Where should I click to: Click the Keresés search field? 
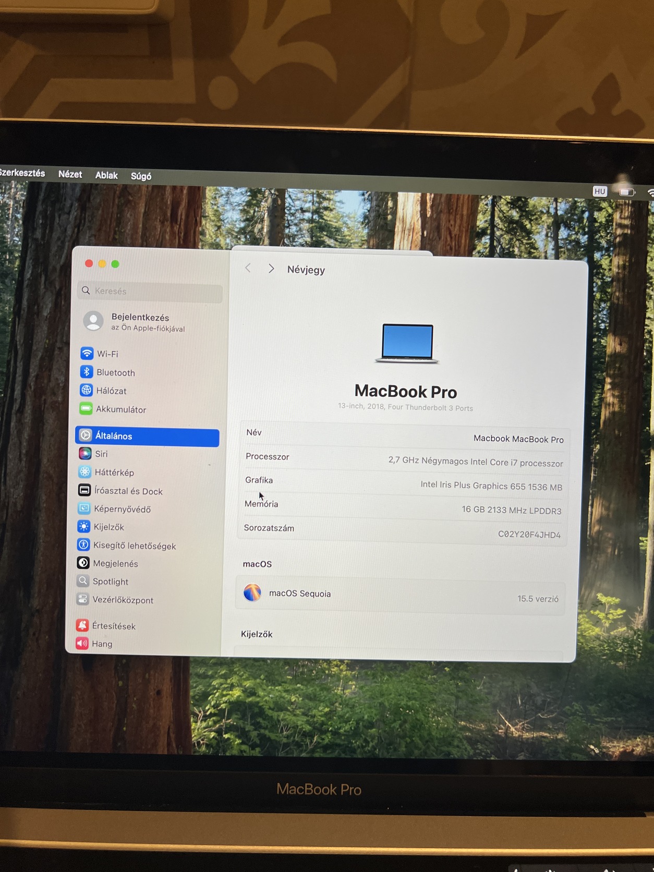150,291
